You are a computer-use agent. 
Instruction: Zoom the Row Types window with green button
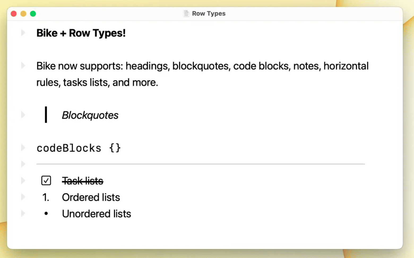pyautogui.click(x=33, y=14)
